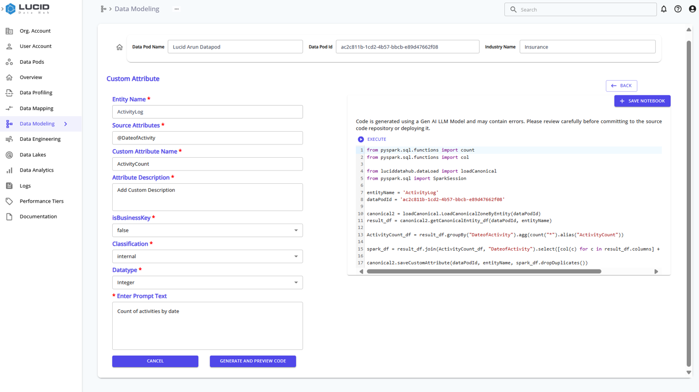Image resolution: width=699 pixels, height=392 pixels.
Task: Open the isBusinessKey dropdown
Action: click(x=208, y=230)
